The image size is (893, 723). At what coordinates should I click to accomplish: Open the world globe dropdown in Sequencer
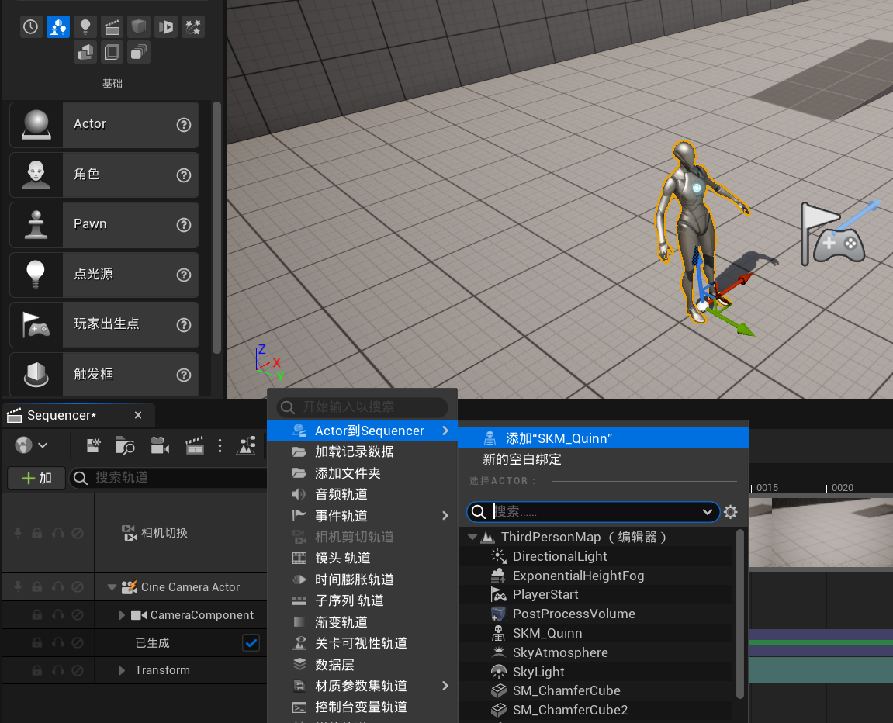[31, 445]
